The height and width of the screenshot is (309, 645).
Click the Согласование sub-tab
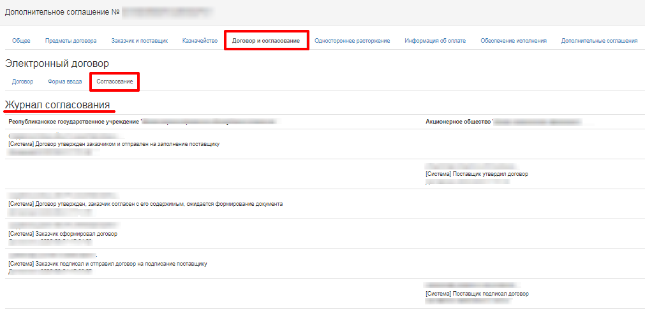coord(115,82)
